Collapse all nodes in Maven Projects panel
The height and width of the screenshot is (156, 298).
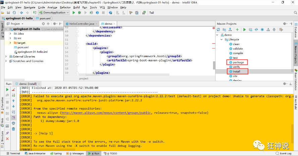click(274, 30)
